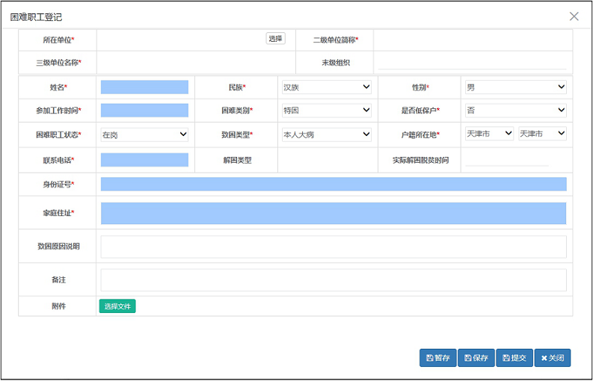The width and height of the screenshot is (593, 381).
Task: Submit the form with 提交 button
Action: click(514, 358)
